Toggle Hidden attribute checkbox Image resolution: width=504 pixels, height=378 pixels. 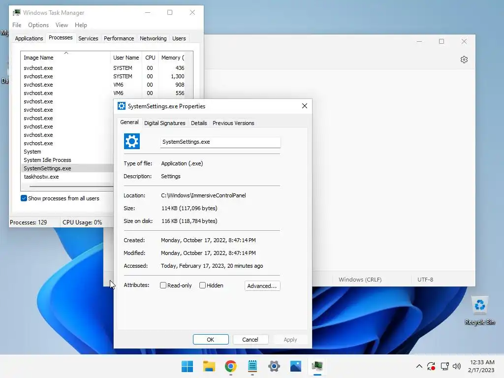[x=202, y=285]
